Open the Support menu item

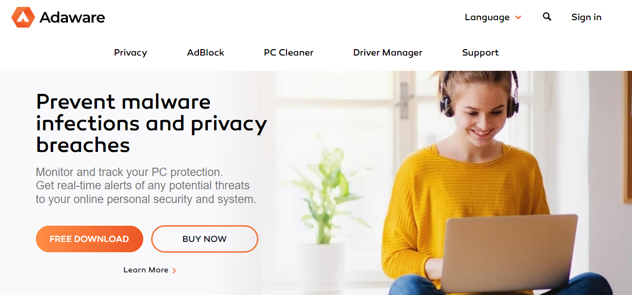(480, 53)
